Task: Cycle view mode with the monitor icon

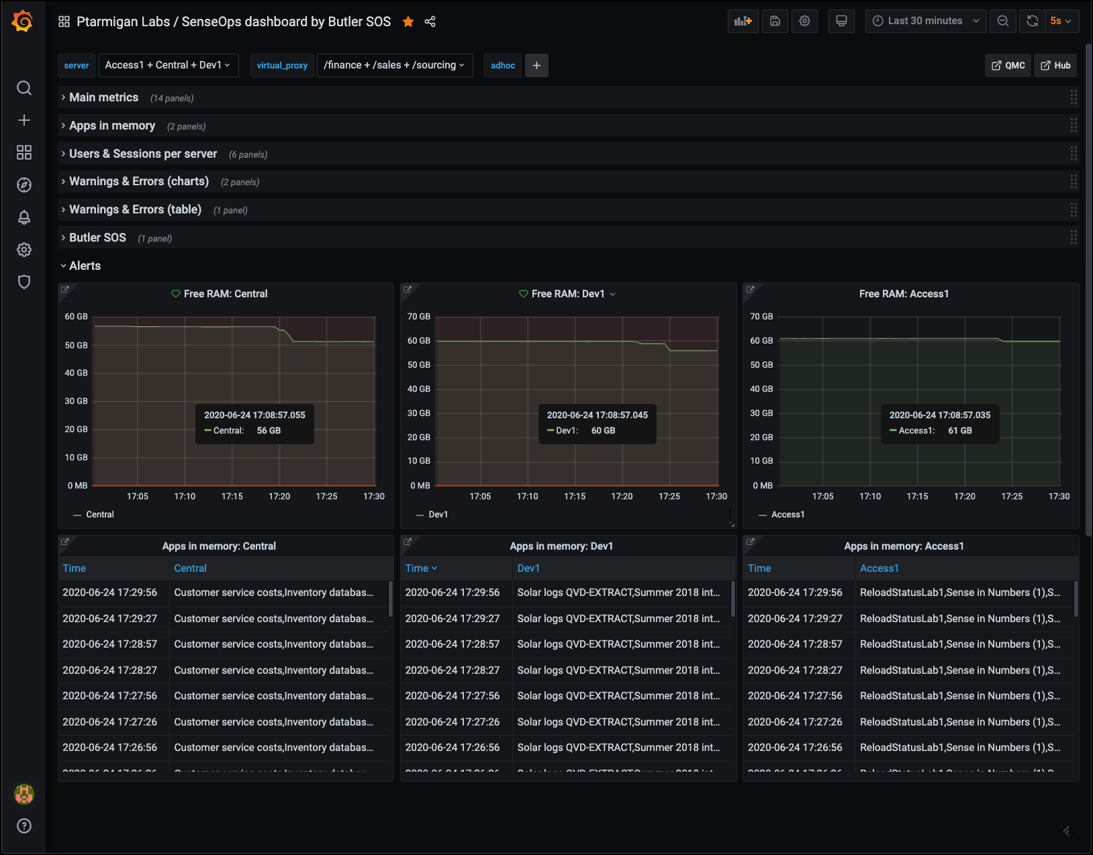Action: tap(841, 21)
